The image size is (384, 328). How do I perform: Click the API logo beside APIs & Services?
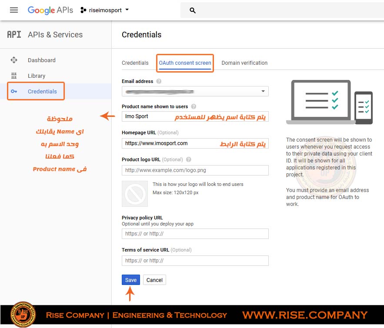[x=14, y=34]
